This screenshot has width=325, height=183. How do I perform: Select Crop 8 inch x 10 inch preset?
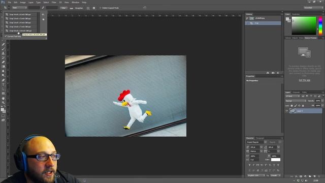[20, 30]
